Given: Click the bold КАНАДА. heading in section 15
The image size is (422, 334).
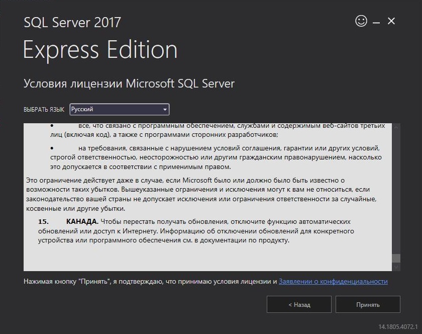Looking at the screenshot, I should point(82,222).
